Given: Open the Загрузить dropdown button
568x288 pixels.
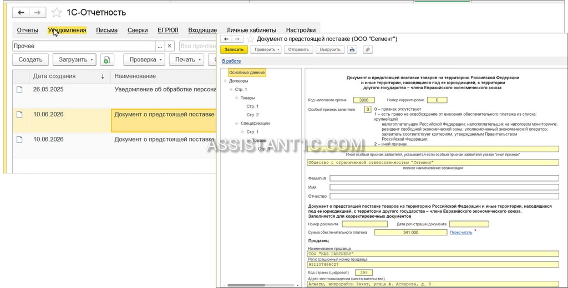Looking at the screenshot, I should [74, 60].
